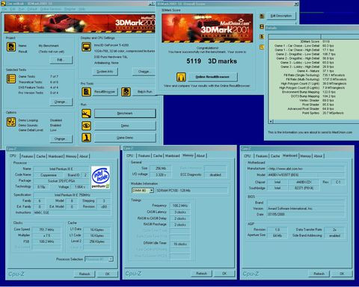
Task: Open Cache tab in CPU-Z mainboard window
Action: click(275, 156)
